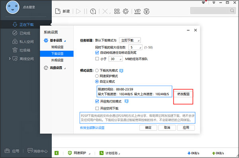Expand the 高级设置 section
The image size is (239, 158).
[x=56, y=68]
